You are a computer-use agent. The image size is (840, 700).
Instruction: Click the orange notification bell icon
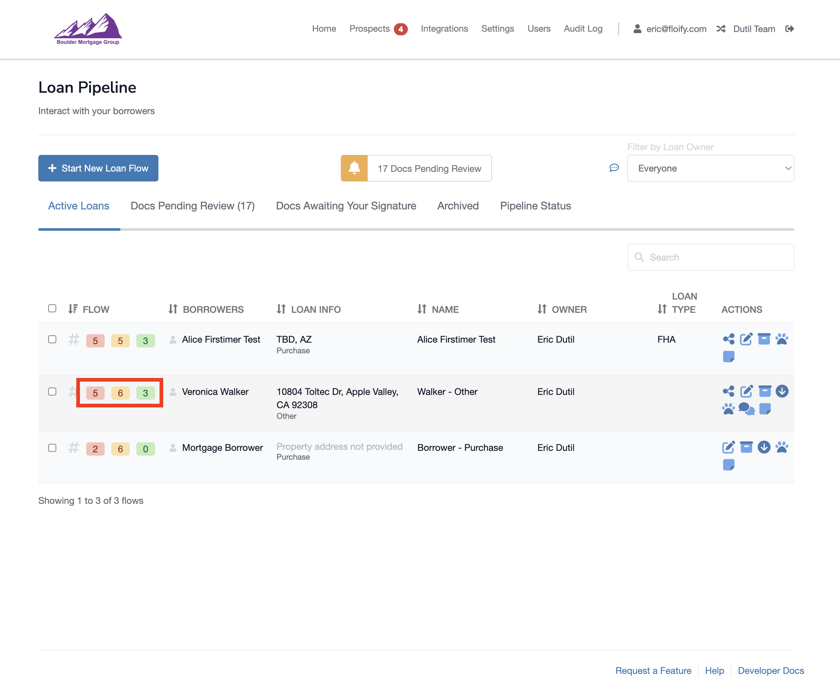point(354,168)
